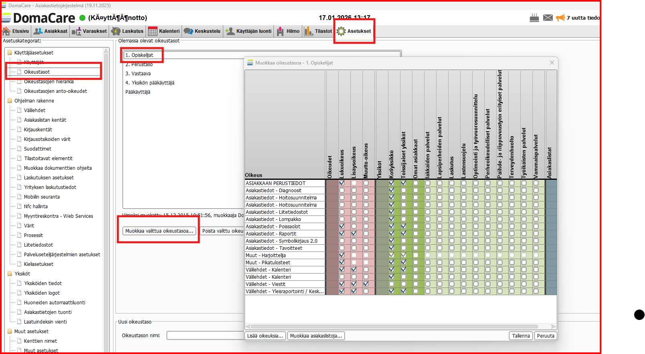Open the Kalenteri calendar

[164, 31]
